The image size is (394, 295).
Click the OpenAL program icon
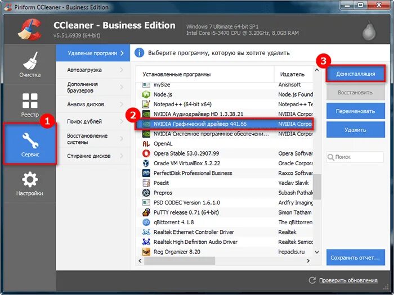[x=146, y=144]
